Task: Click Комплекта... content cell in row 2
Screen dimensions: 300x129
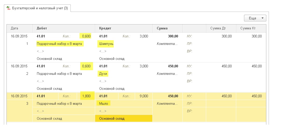Action: (167, 74)
